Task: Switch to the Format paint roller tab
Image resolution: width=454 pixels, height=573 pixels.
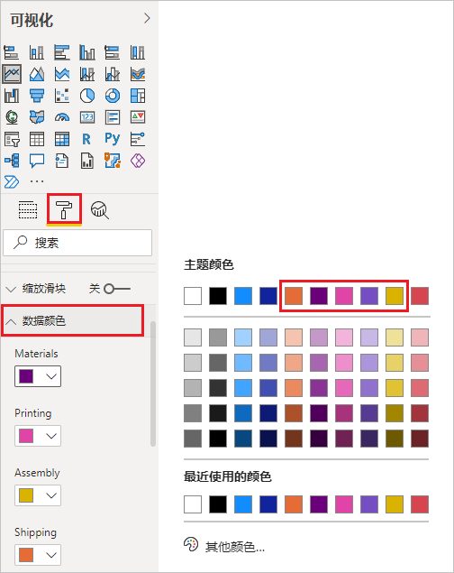Action: [64, 209]
